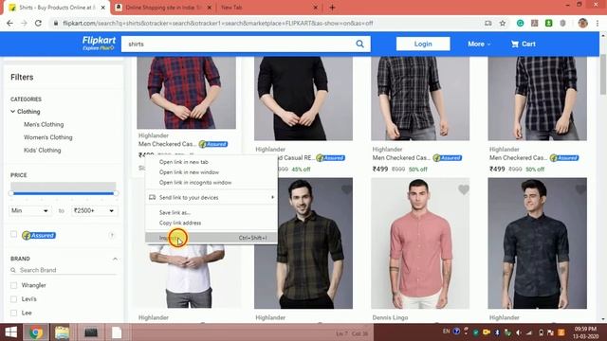Expand Send link to your devices submenu
The height and width of the screenshot is (341, 607).
pyautogui.click(x=212, y=198)
